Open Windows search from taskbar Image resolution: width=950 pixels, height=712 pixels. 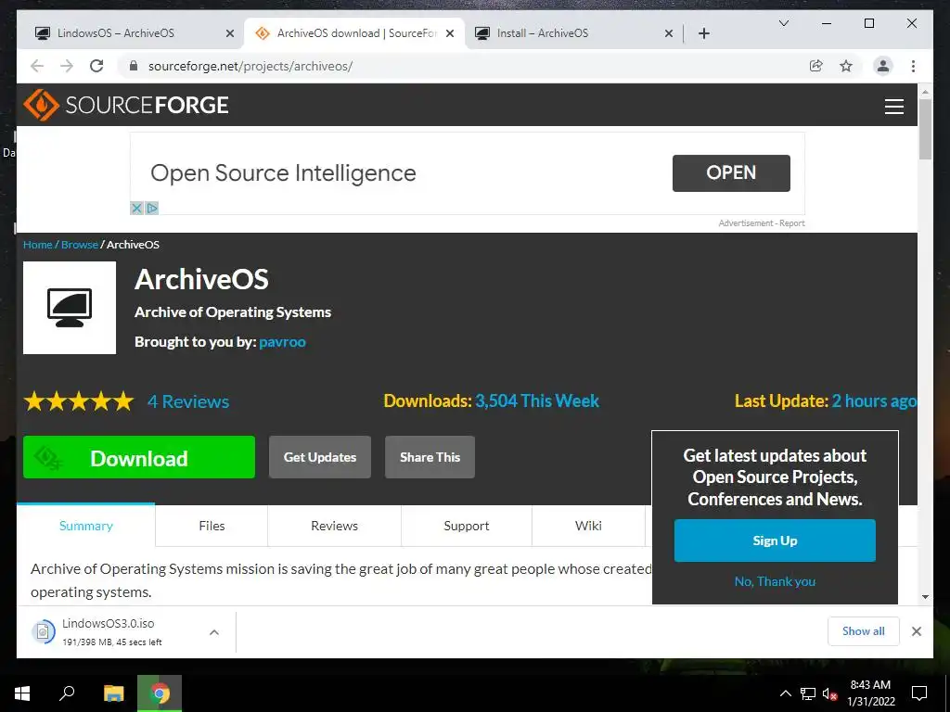(x=67, y=693)
